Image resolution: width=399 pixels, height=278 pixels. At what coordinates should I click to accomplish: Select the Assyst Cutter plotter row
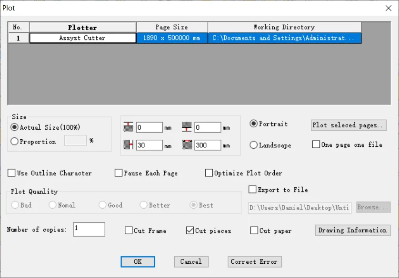point(82,37)
